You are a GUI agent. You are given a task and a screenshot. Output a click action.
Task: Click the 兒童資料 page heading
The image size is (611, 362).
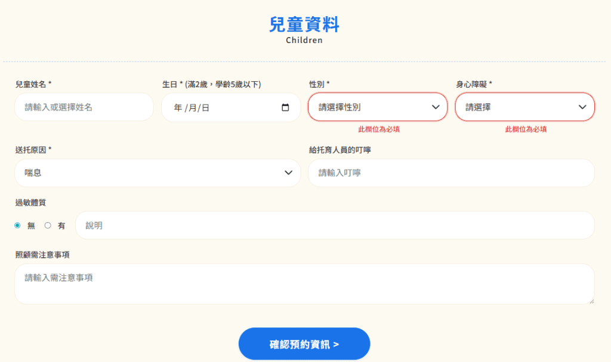[304, 24]
